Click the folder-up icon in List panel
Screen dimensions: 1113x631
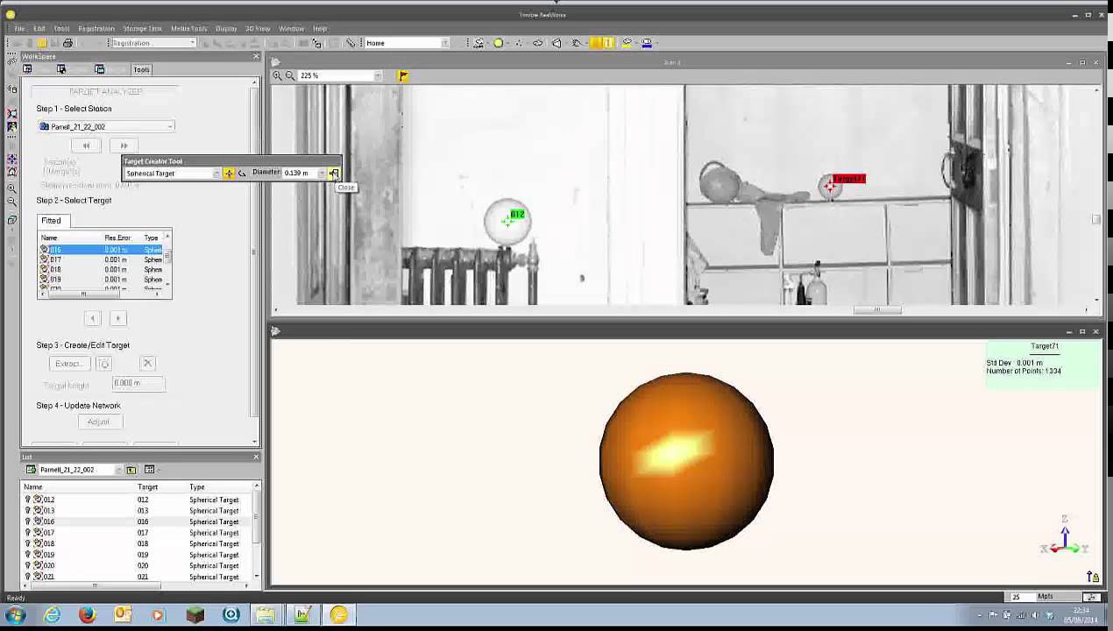pos(131,470)
